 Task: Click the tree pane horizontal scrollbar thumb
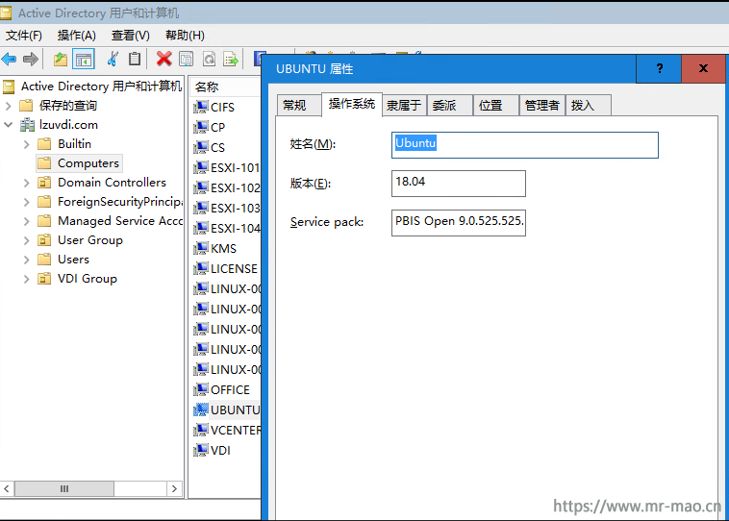tap(64, 488)
